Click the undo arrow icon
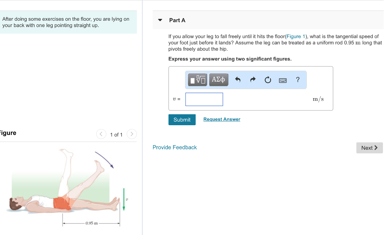Image resolution: width=386 pixels, height=235 pixels. (237, 80)
